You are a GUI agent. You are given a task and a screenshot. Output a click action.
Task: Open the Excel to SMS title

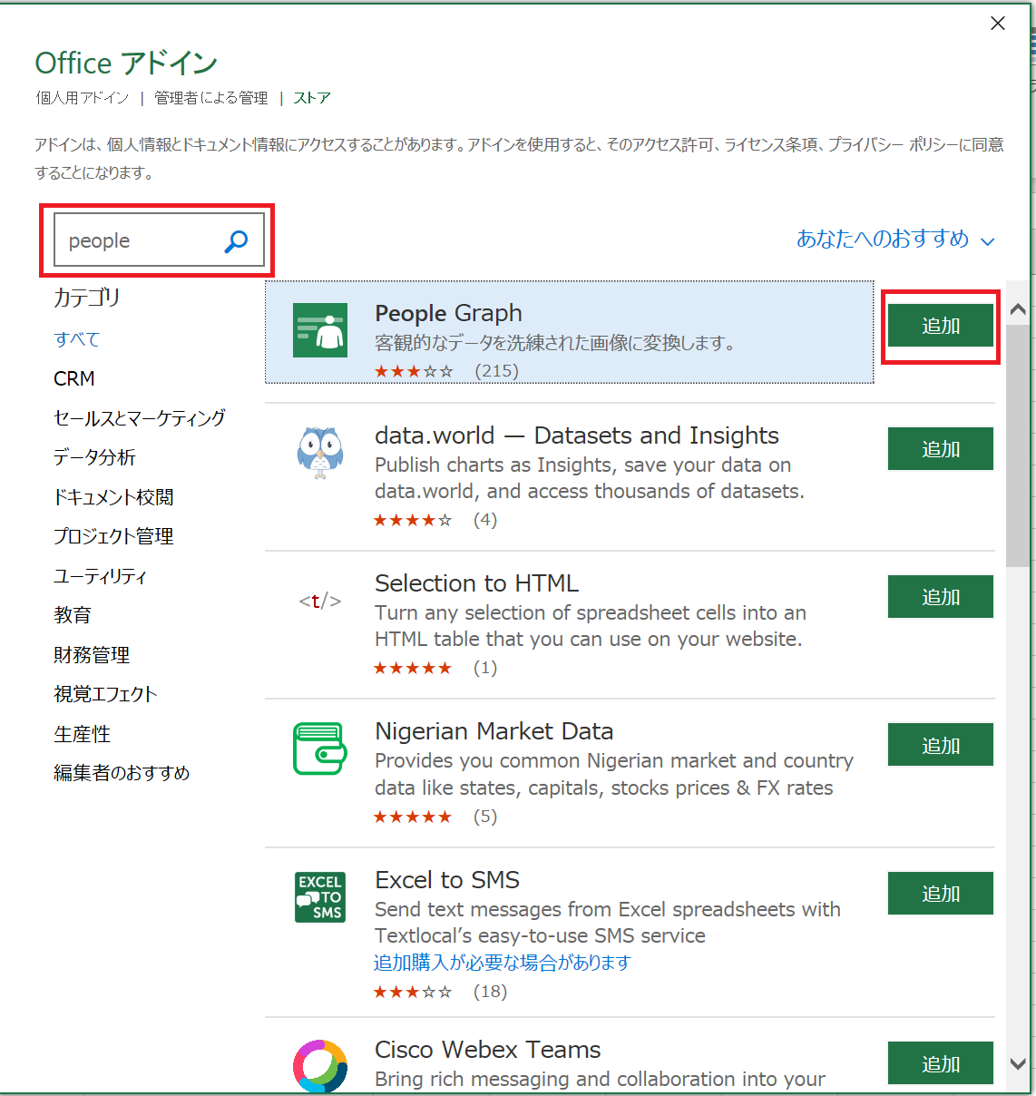tap(447, 880)
